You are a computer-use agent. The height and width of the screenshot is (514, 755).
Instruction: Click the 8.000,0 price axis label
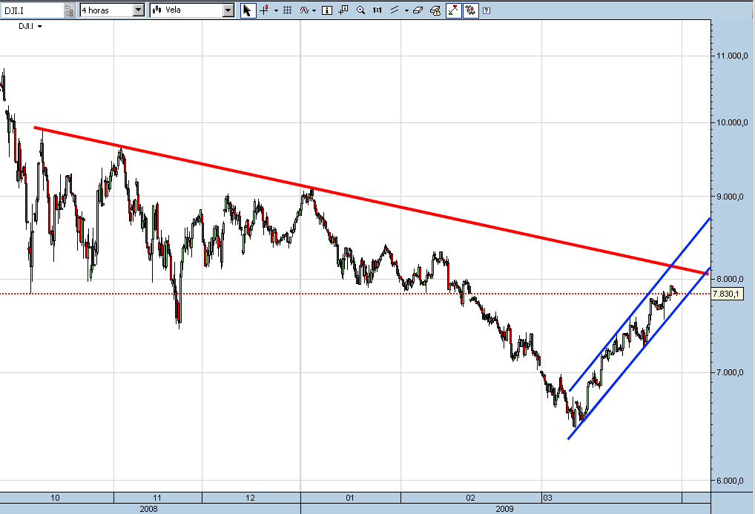pos(730,279)
